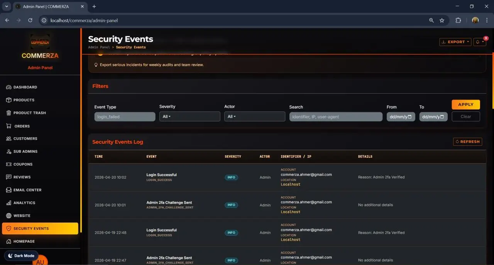494x265 pixels.
Task: Click the Analytics bar chart icon
Action: pyautogui.click(x=9, y=203)
